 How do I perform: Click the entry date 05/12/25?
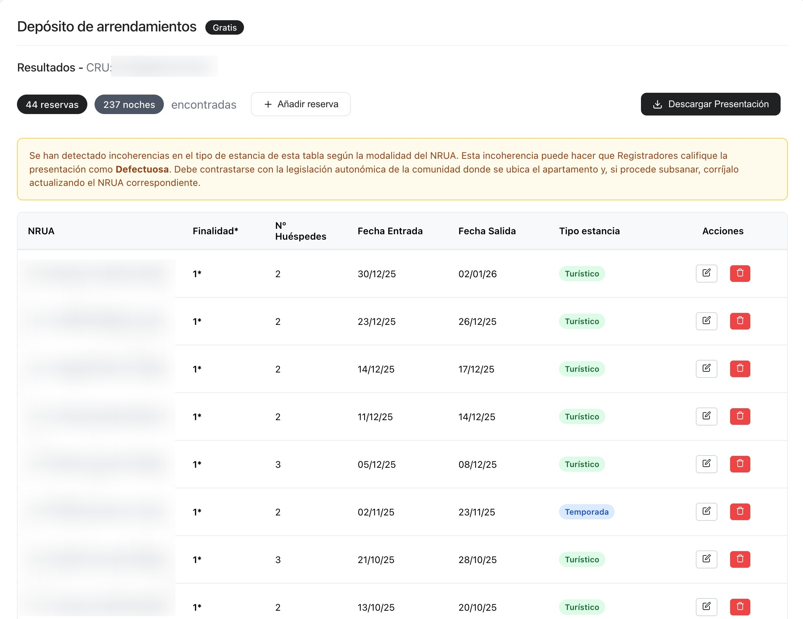pos(376,465)
